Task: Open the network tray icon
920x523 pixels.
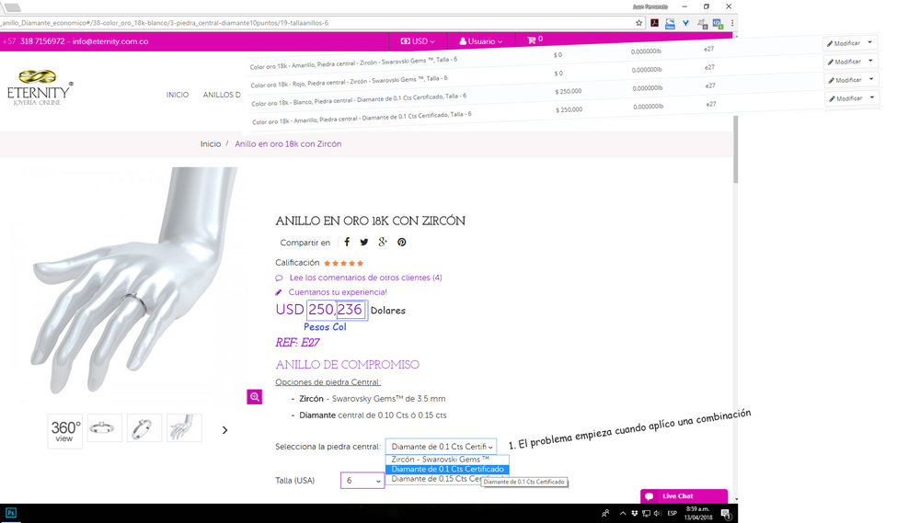Action: [646, 513]
